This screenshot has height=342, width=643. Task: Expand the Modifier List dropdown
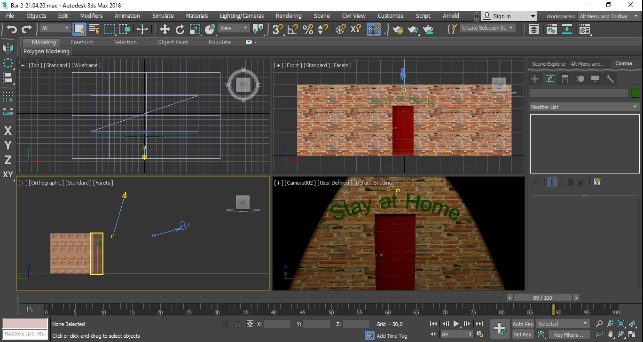(584, 107)
